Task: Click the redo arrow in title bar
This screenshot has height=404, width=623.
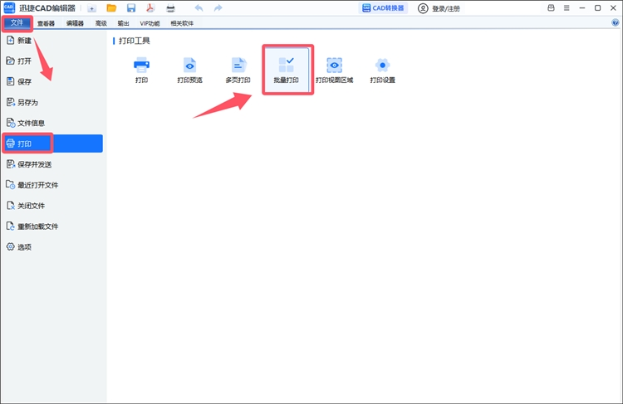Action: pos(218,8)
